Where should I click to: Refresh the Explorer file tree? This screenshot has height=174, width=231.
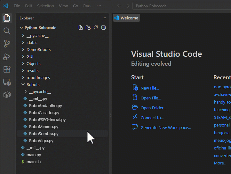pyautogui.click(x=96, y=27)
